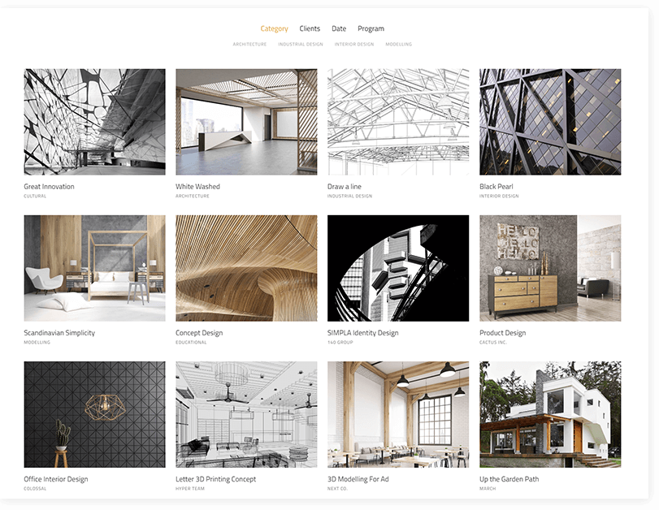Select the Category filter tab
This screenshot has width=659, height=510.
pos(274,28)
